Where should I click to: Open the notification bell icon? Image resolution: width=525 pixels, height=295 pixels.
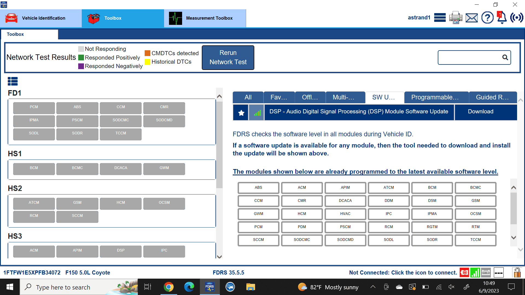(x=502, y=18)
